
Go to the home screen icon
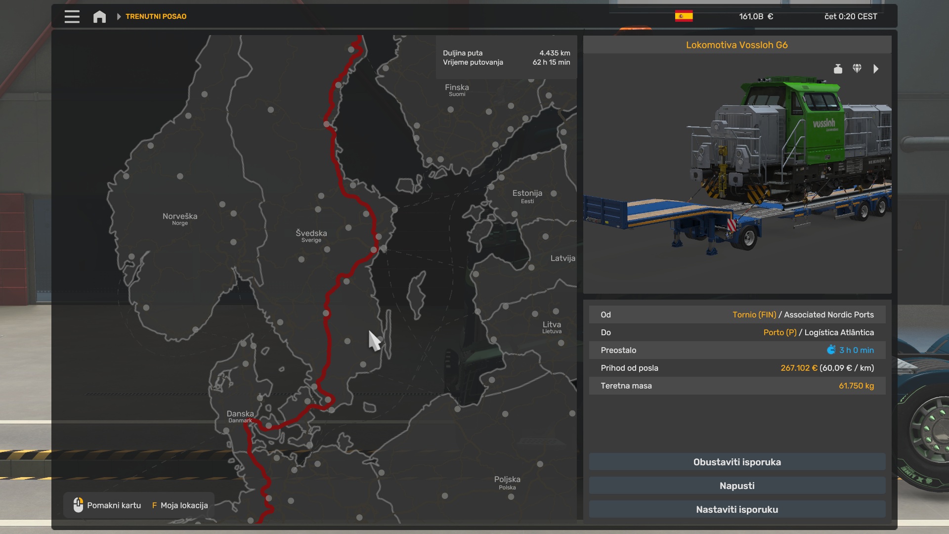[99, 16]
